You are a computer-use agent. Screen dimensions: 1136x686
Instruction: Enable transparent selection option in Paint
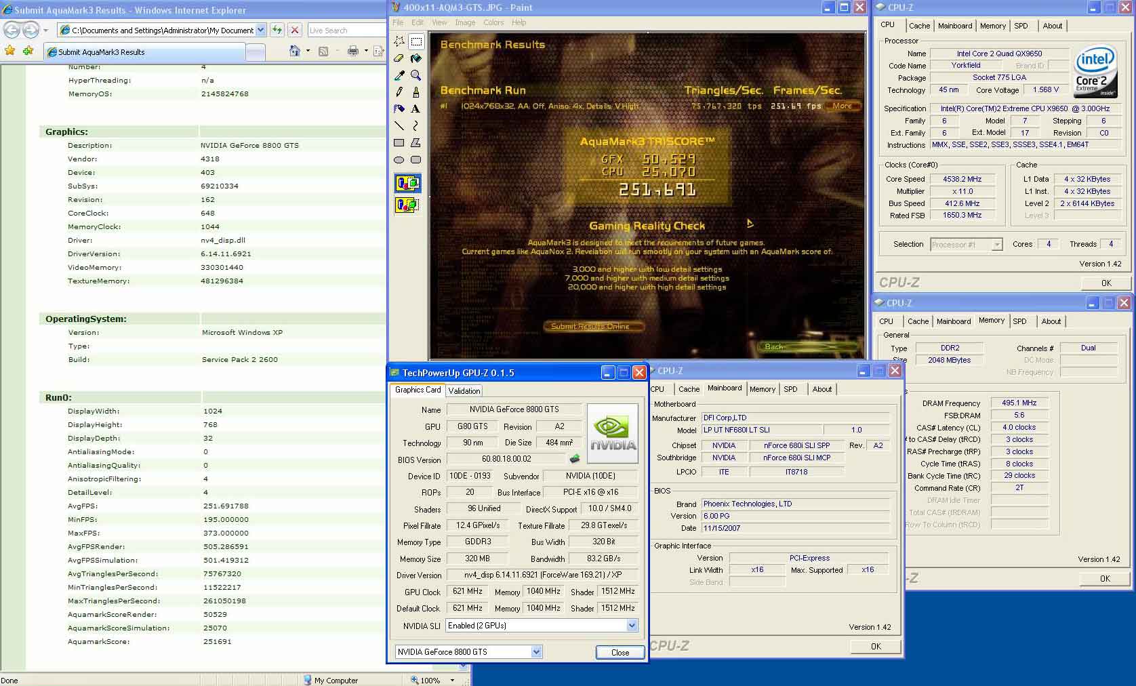[407, 204]
